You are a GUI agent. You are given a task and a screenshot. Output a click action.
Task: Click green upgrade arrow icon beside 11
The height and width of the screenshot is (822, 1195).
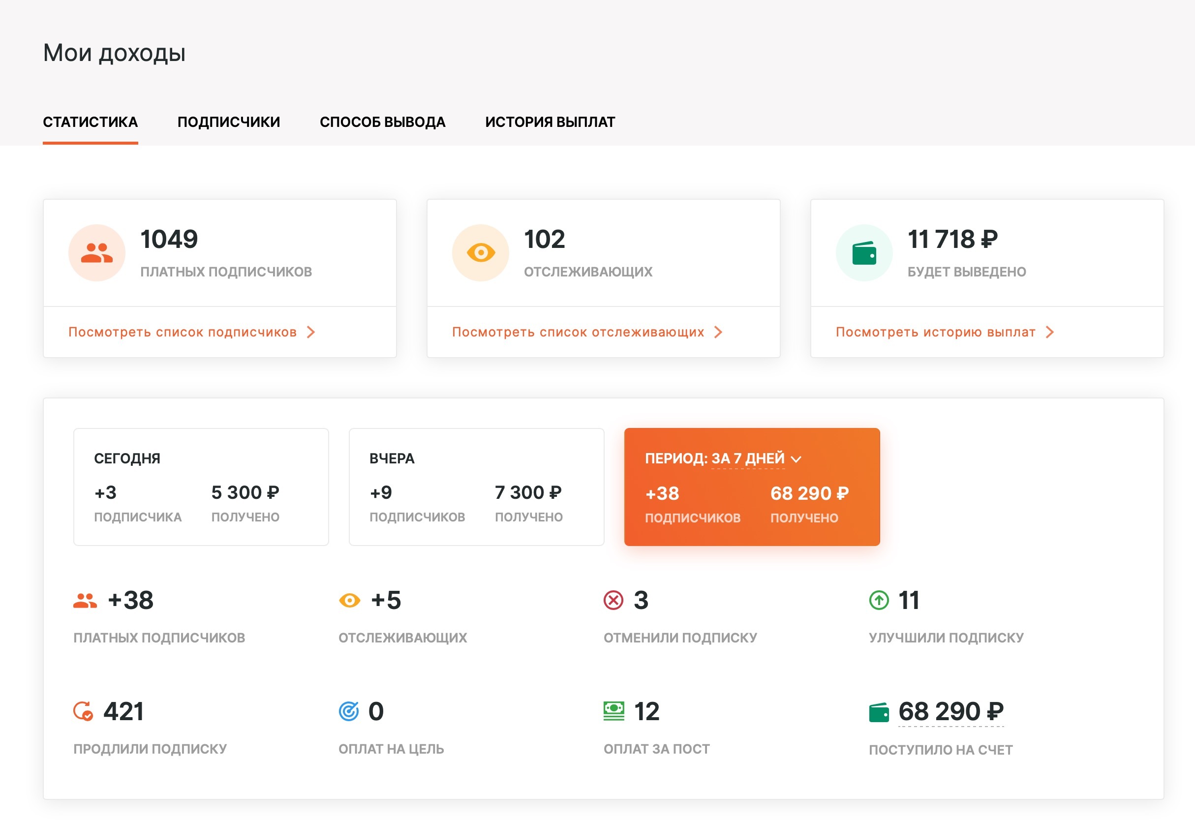coord(879,601)
